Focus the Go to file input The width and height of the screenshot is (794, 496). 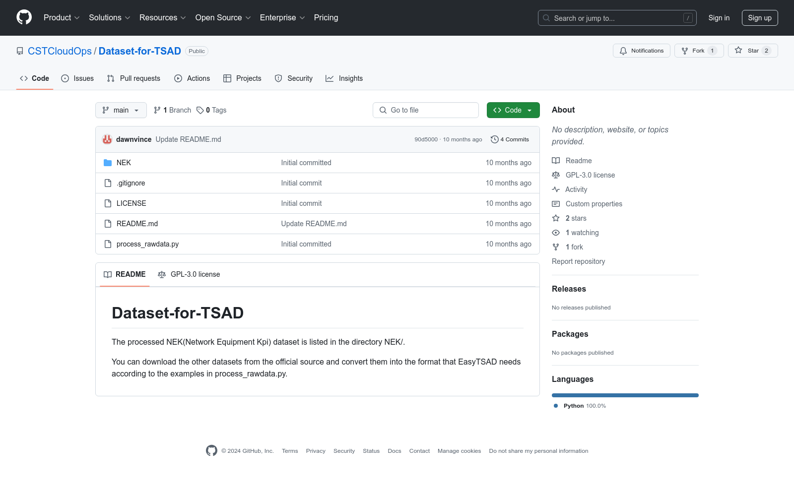point(426,110)
